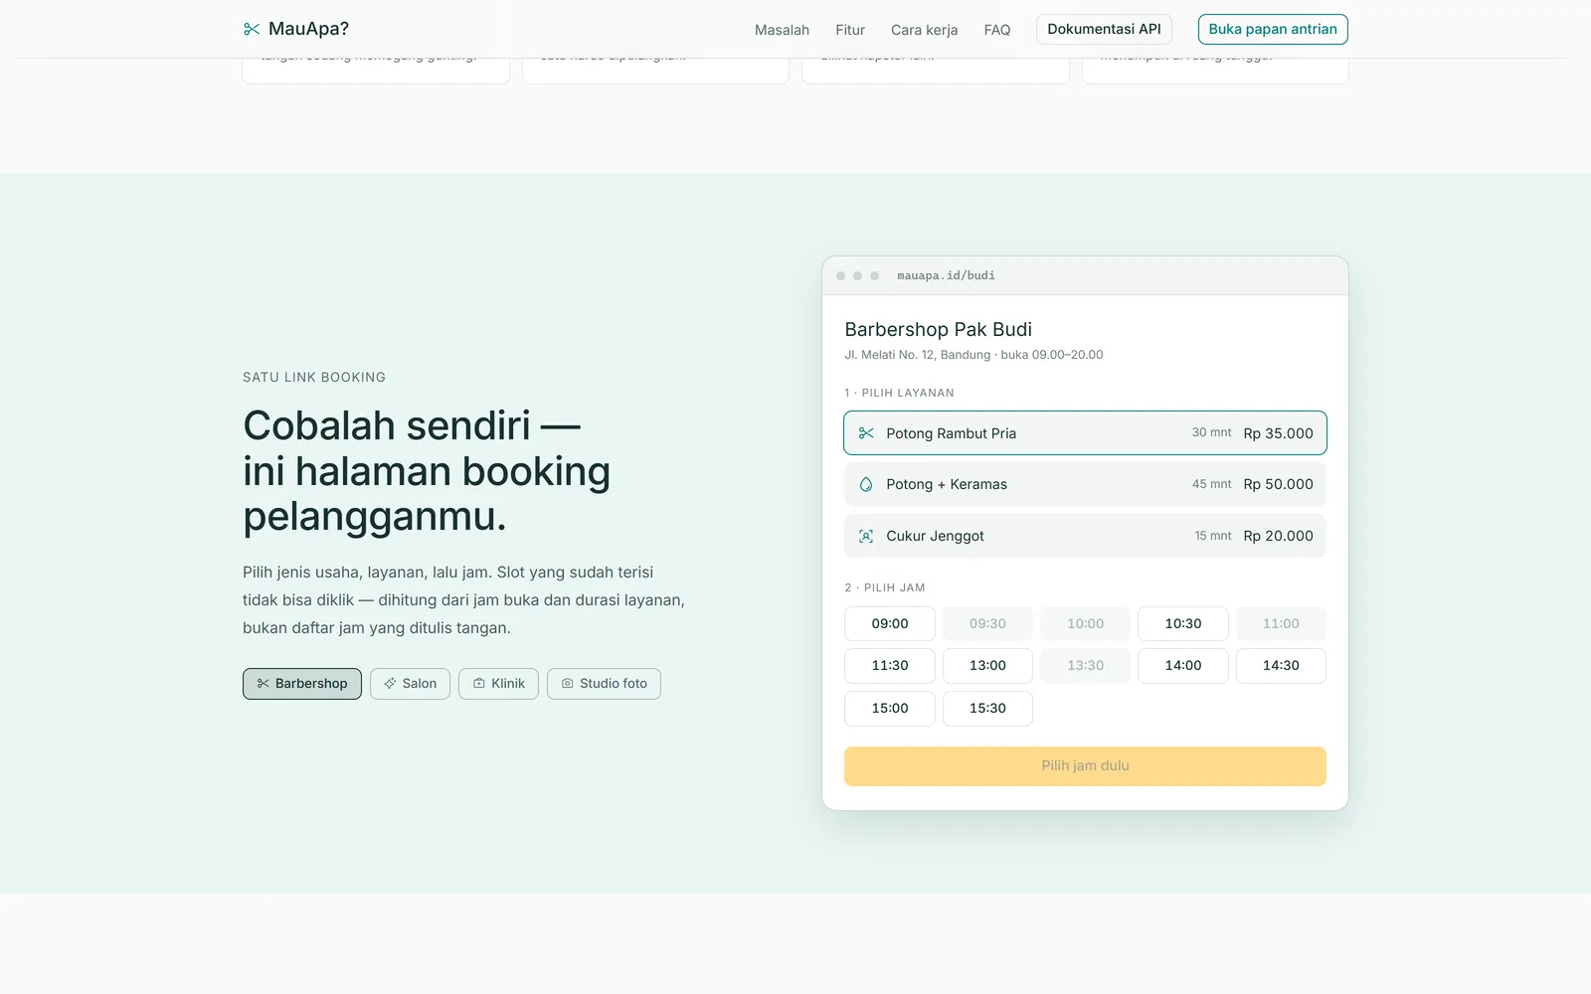Click the camera icon in the Studio foto chip
The height and width of the screenshot is (994, 1591).
(x=568, y=684)
